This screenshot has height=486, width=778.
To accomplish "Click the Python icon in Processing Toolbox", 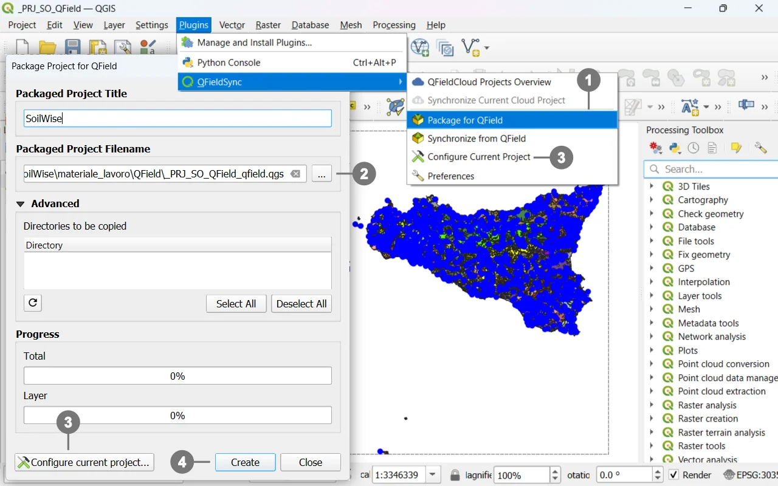I will point(675,148).
